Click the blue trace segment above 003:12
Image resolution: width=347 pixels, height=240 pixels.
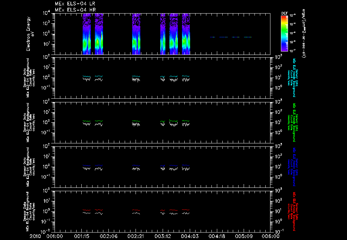[163, 166]
